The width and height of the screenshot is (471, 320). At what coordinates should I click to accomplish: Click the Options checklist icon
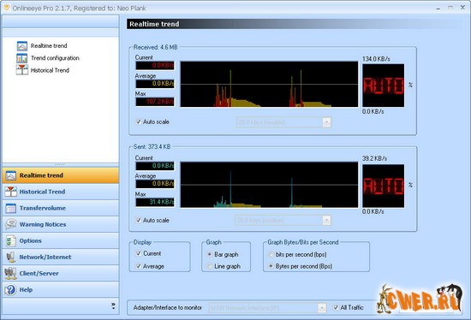click(x=11, y=240)
